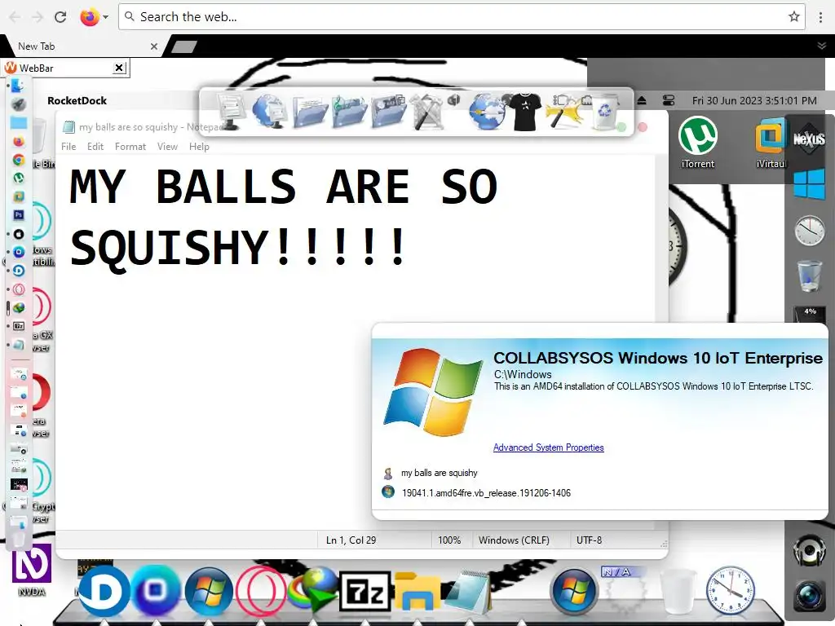Open the iTorrent desktop icon
Image resolution: width=835 pixels, height=626 pixels.
698,142
